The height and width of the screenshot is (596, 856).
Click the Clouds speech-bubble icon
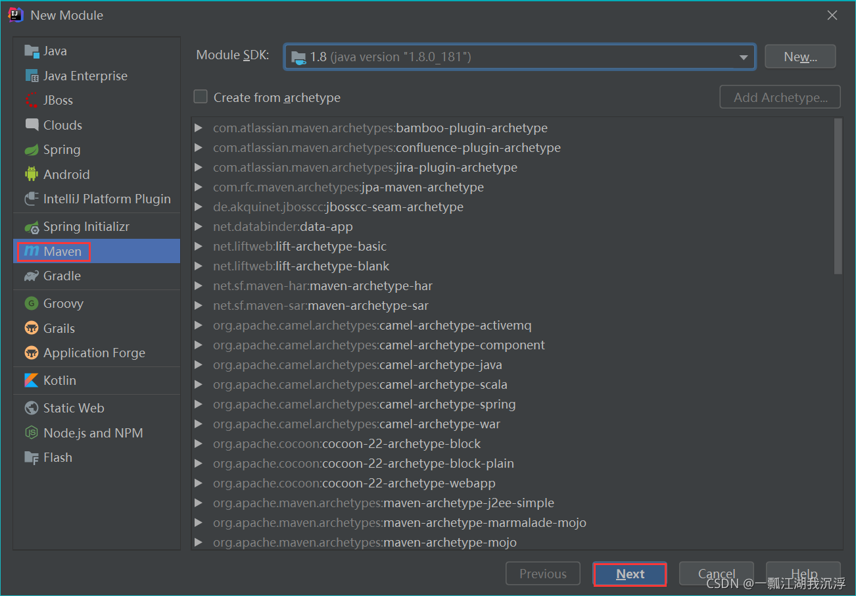[32, 125]
